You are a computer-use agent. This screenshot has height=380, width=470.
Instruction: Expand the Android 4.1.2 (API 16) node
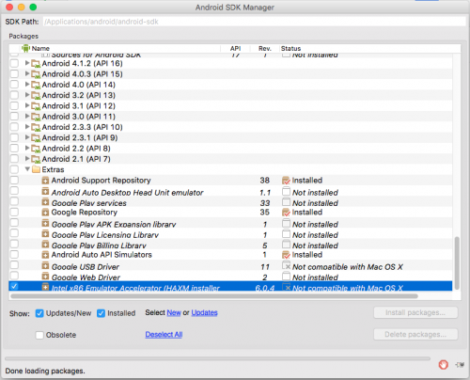[x=27, y=63]
